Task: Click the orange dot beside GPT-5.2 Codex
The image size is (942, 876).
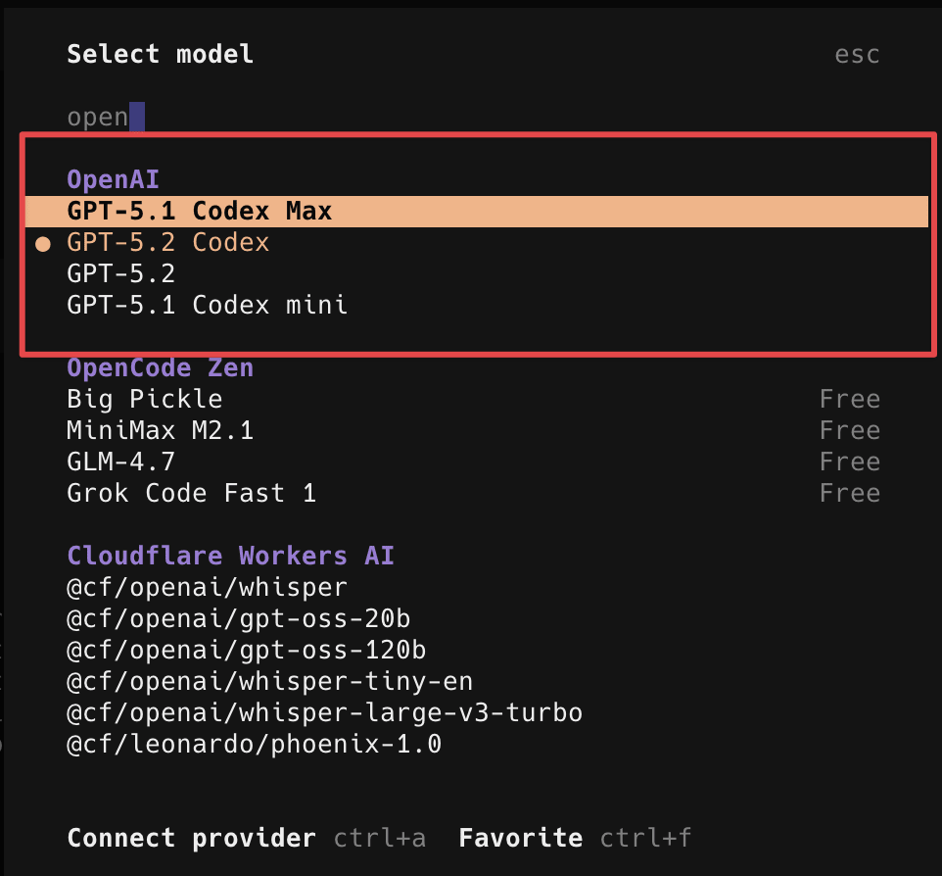Action: tap(43, 243)
